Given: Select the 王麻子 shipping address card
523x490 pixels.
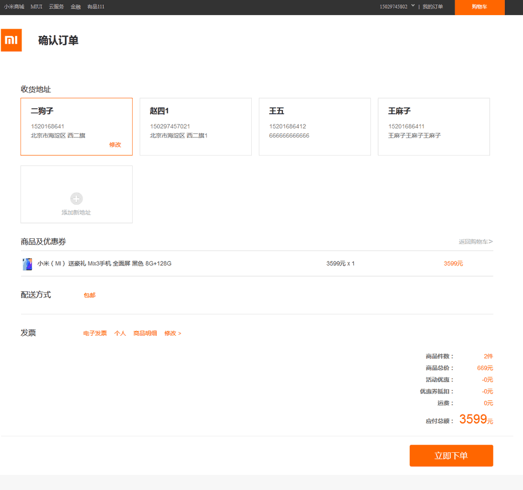Looking at the screenshot, I should [x=433, y=127].
